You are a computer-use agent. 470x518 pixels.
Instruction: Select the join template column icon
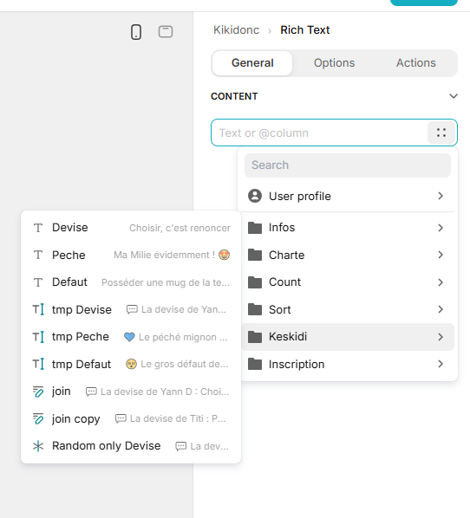[38, 392]
